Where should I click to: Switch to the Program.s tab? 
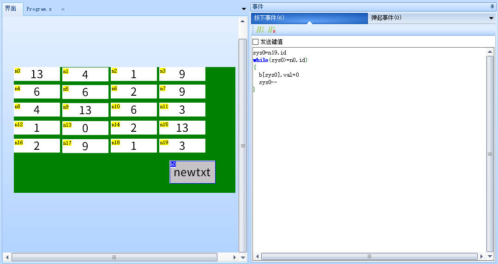pyautogui.click(x=39, y=9)
